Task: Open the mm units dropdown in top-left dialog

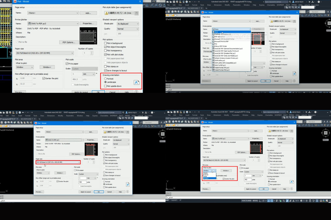Action: (x=89, y=74)
